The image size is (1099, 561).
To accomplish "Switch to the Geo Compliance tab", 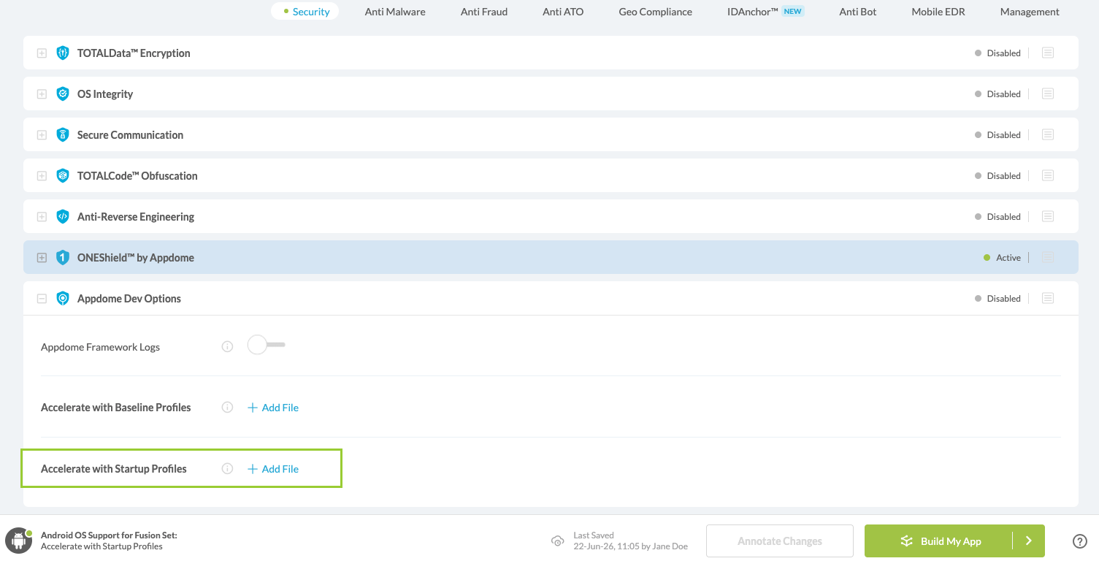I will [656, 12].
